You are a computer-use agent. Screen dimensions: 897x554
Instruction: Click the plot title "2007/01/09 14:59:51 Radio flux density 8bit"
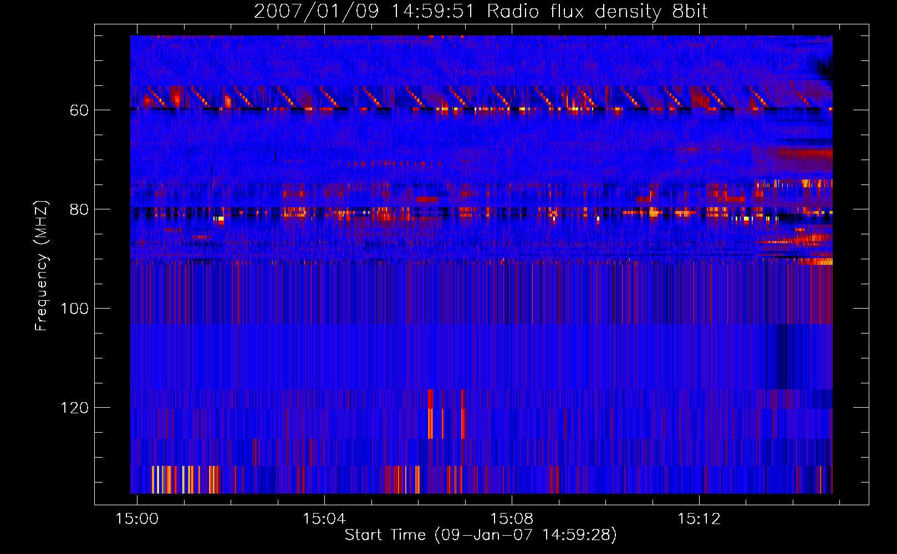click(481, 11)
